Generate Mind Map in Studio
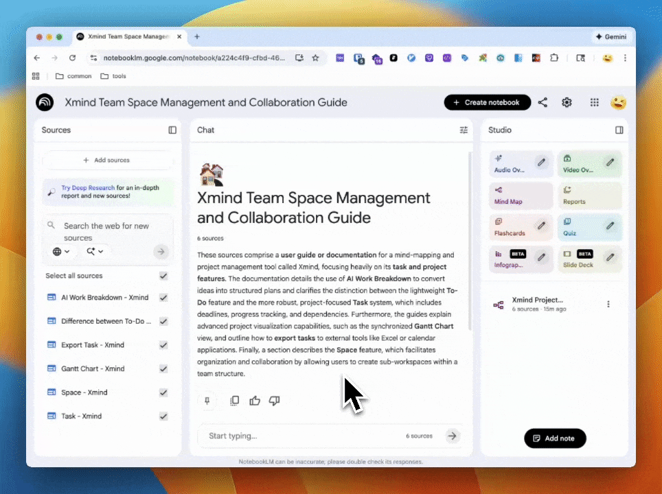Screen dimensions: 662x494 [521, 196]
